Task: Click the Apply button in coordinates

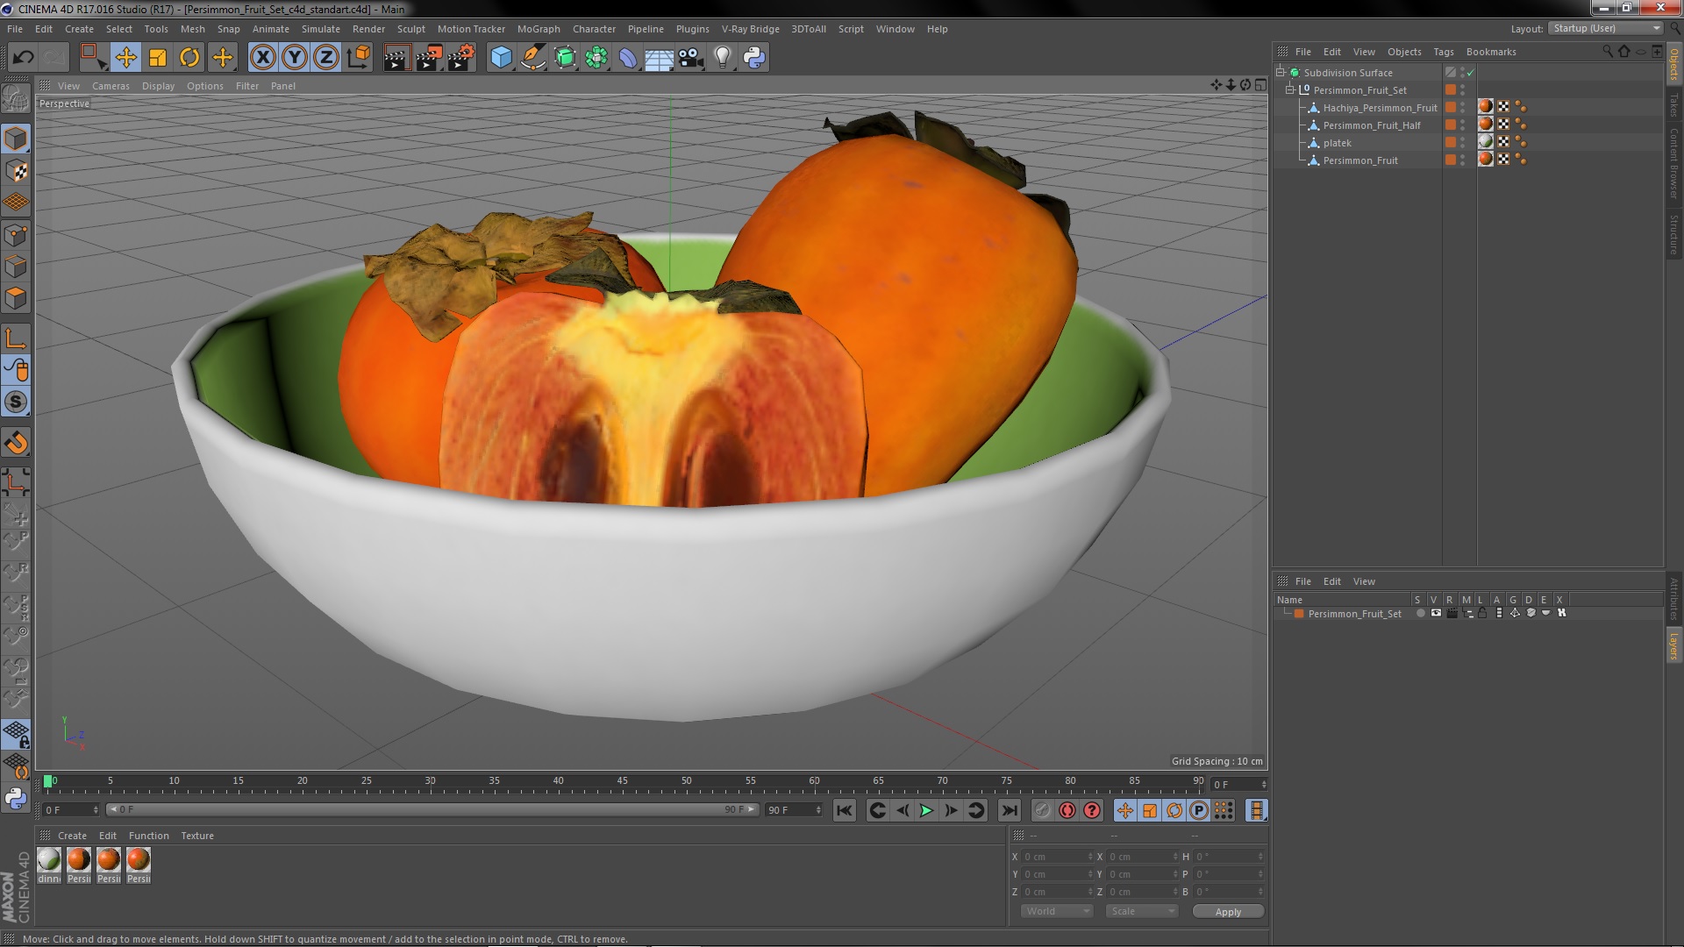Action: tap(1228, 911)
